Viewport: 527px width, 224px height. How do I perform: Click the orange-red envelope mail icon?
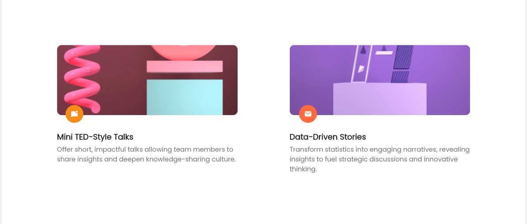click(308, 114)
